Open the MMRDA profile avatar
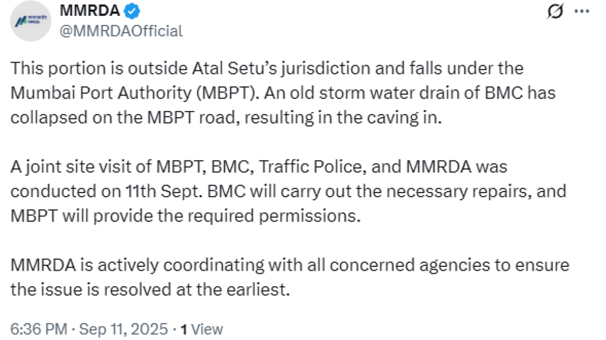Screen dimensions: 606x340 click(31, 21)
